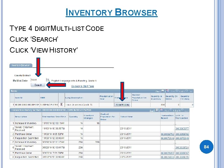Click the row 6 Vendor Shipment Received description

coord(24,147)
